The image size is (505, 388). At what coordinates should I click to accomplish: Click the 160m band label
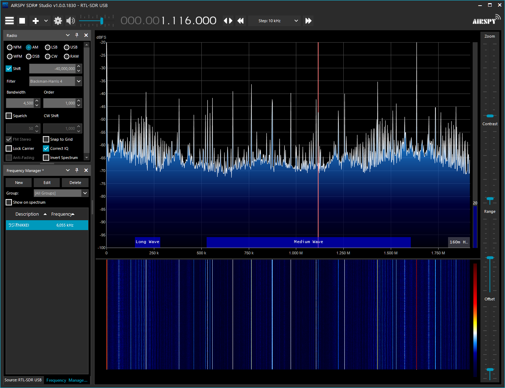[459, 242]
